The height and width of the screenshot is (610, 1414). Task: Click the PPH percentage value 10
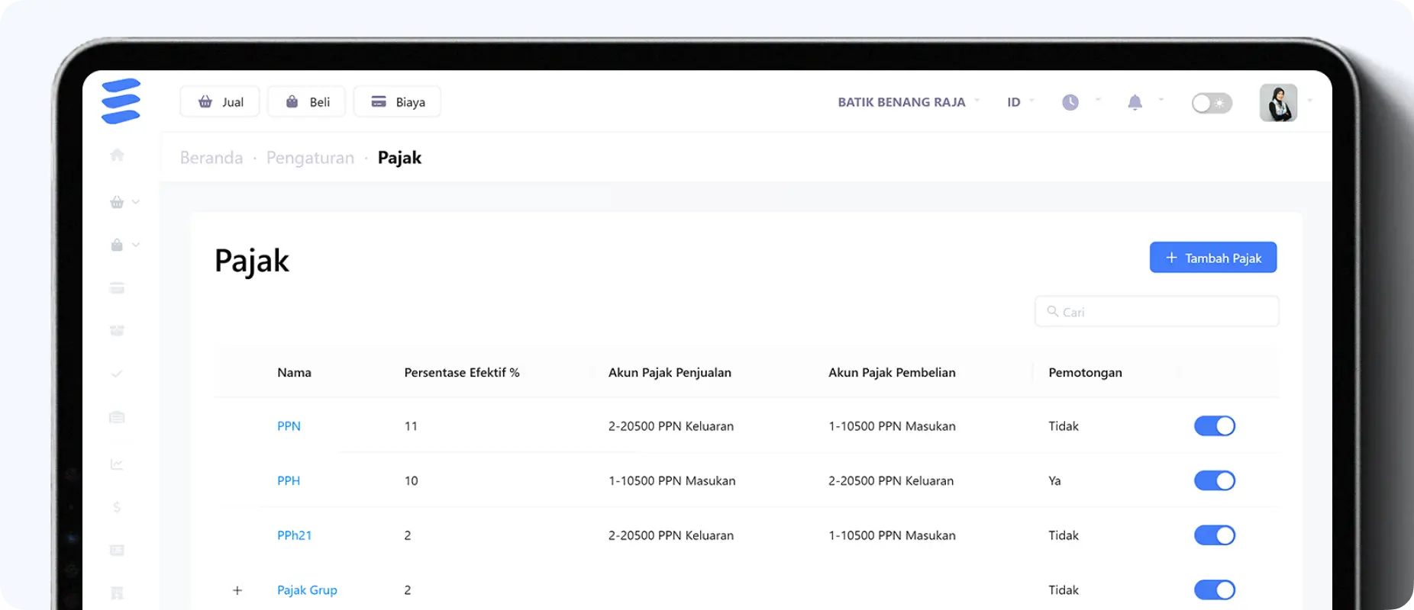411,481
